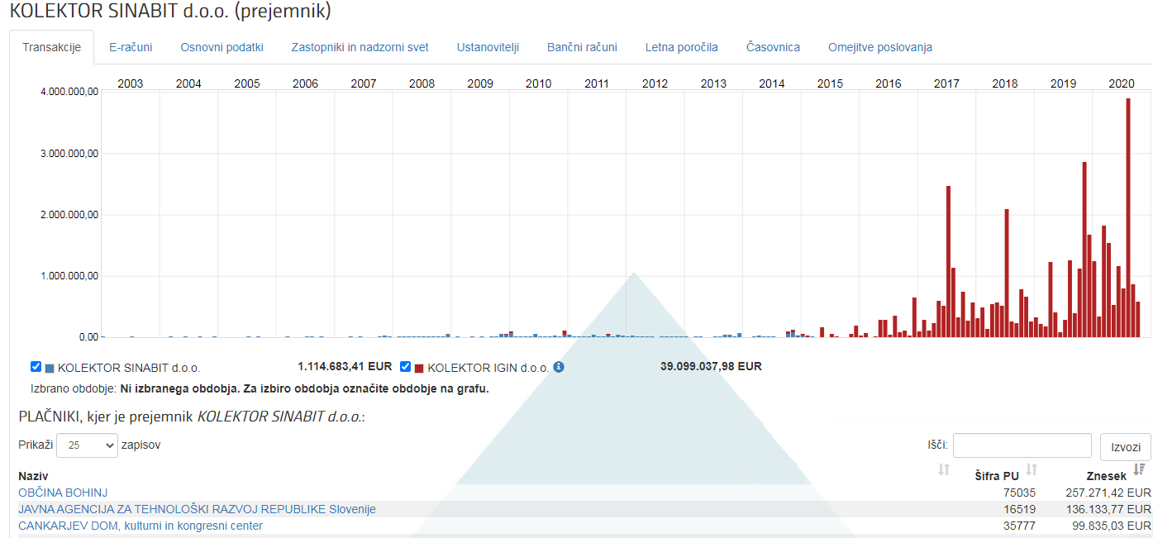The width and height of the screenshot is (1153, 538).
Task: Uncheck KOLEKTOR IGIN d.o.o. series checkbox
Action: [x=406, y=367]
